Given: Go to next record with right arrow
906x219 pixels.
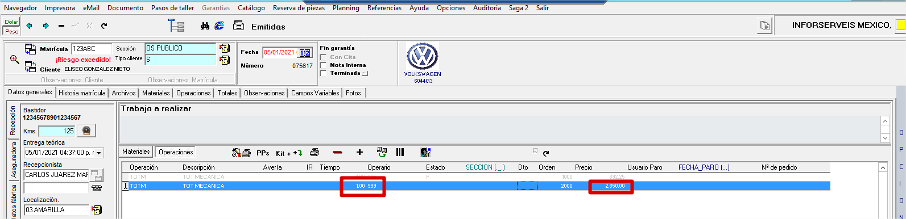Looking at the screenshot, I should click(46, 26).
